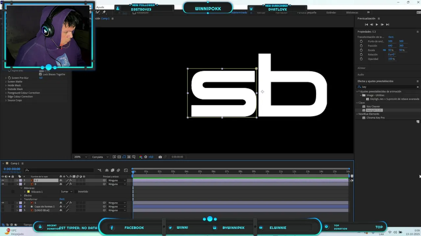Select the Chroma Key Pro effect

375,118
